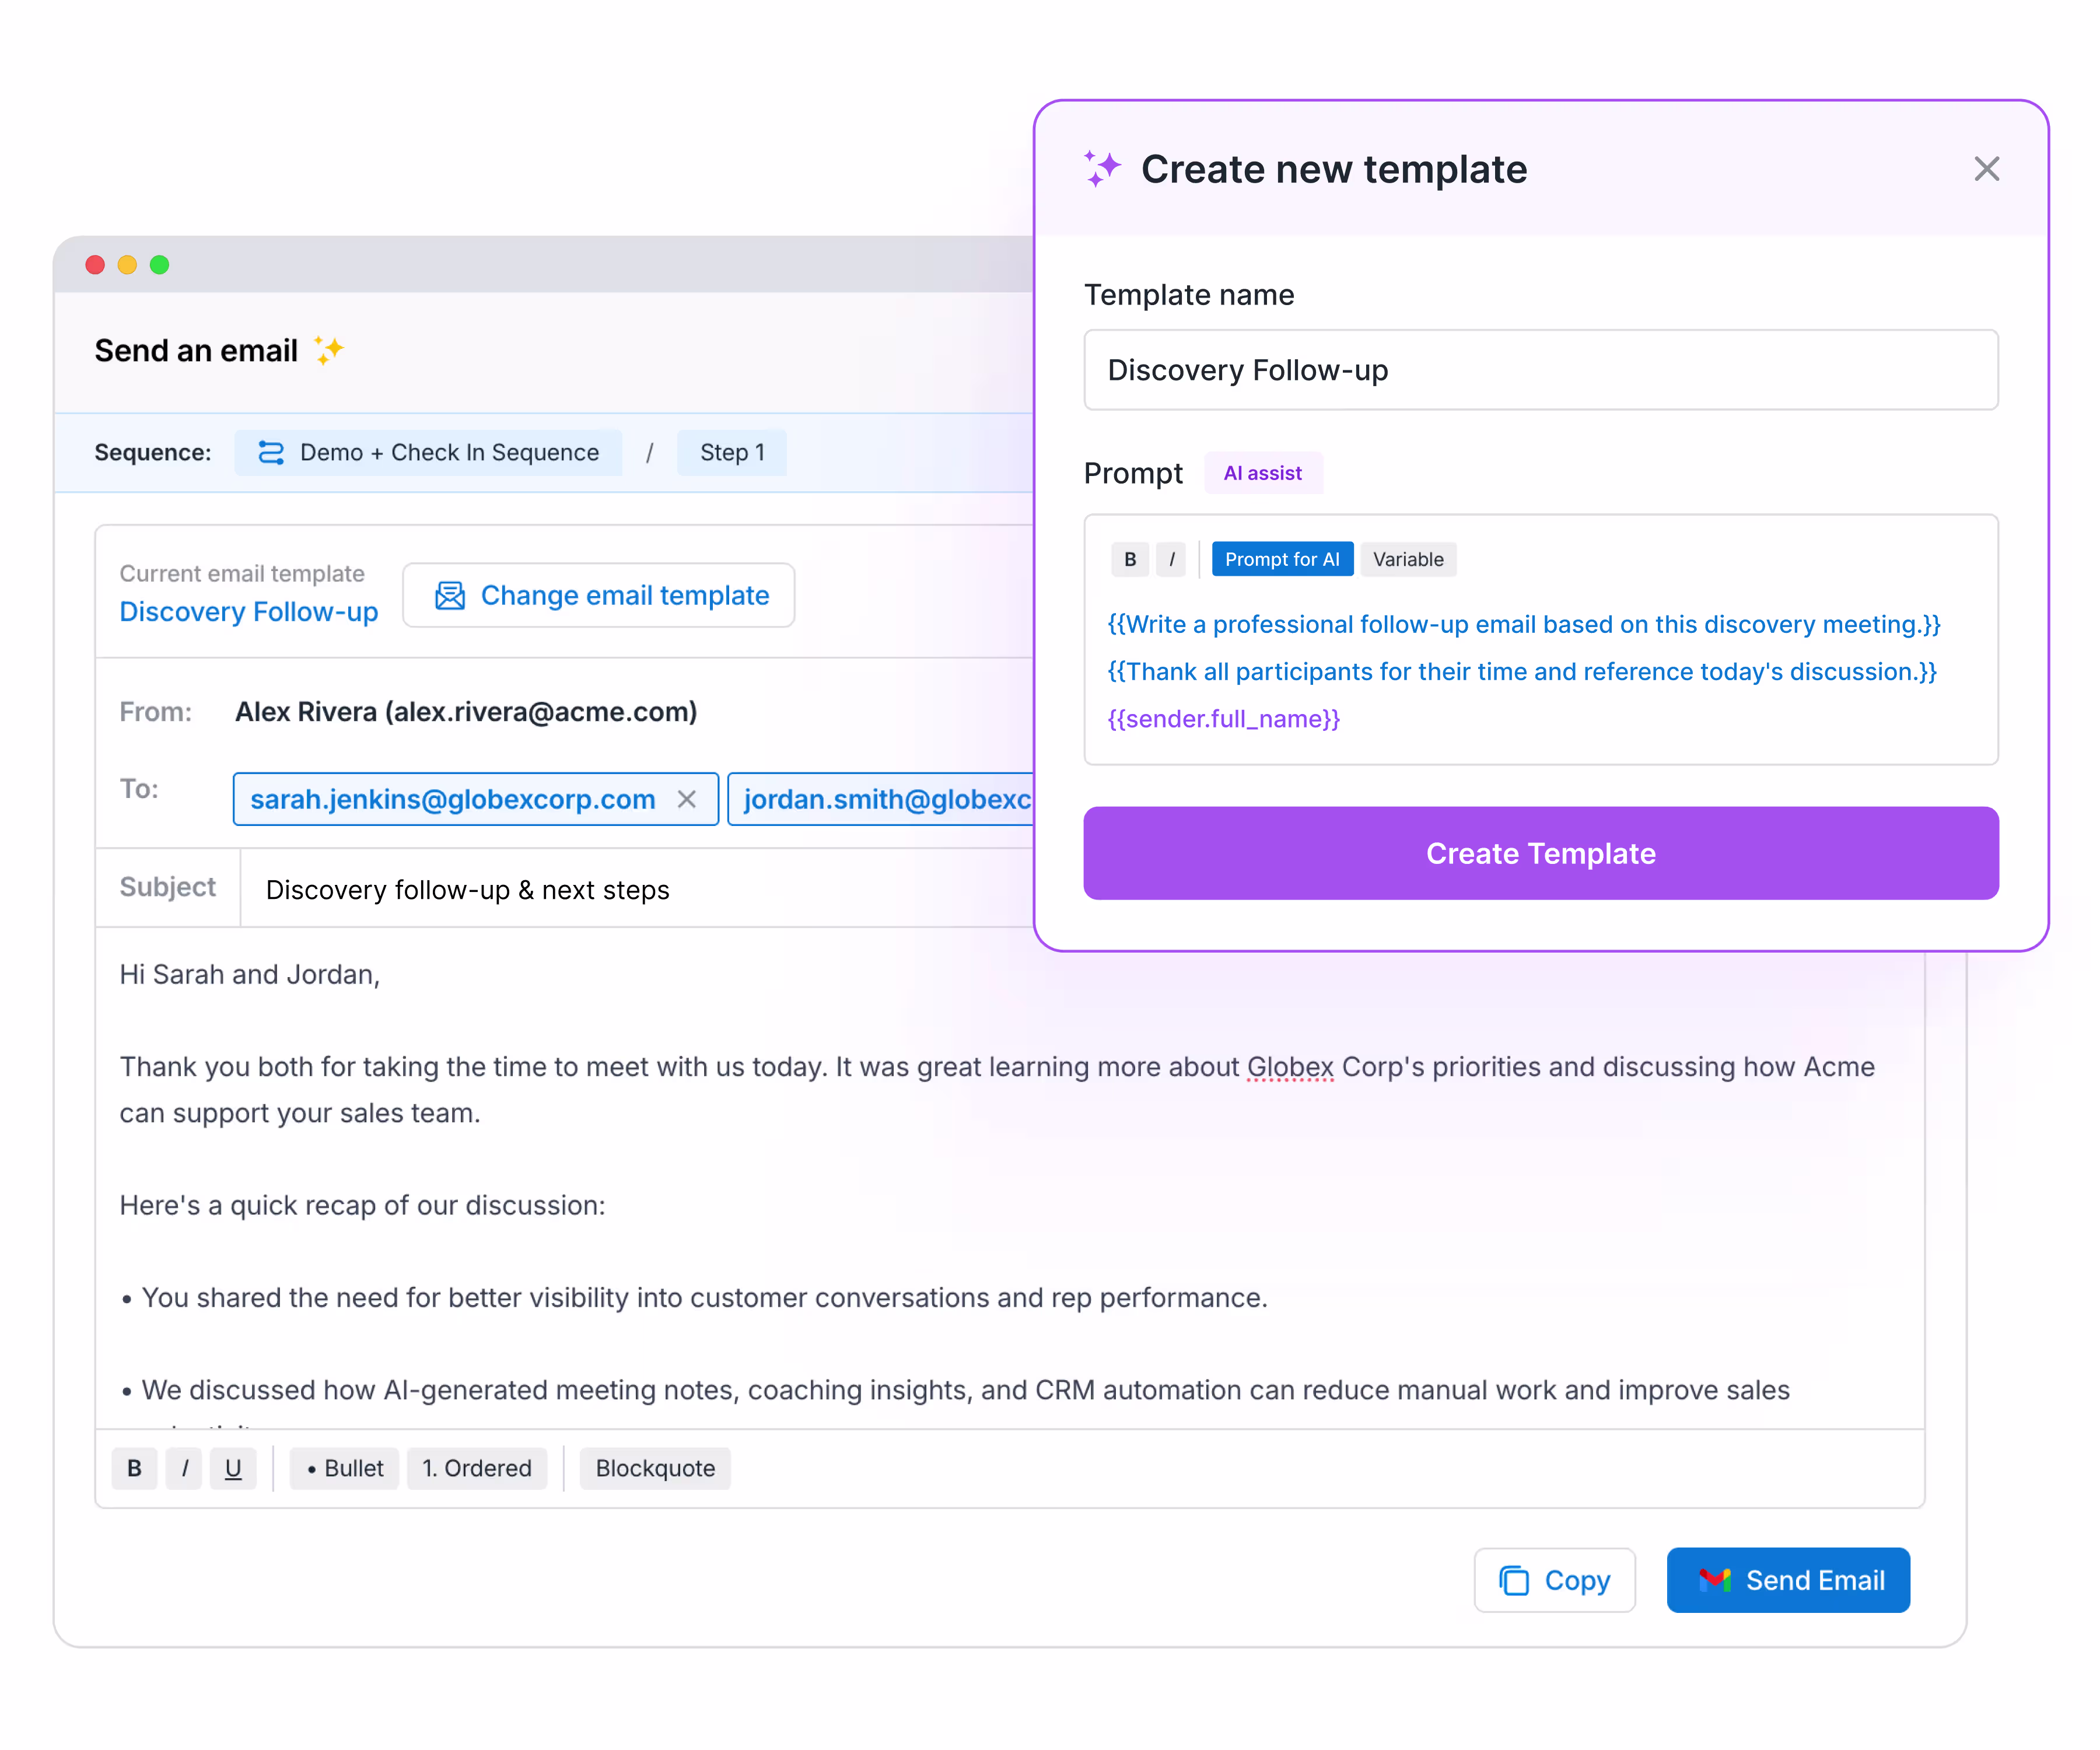Click the prompt line starting 'Write a professional'
2100x1750 pixels.
1524,625
